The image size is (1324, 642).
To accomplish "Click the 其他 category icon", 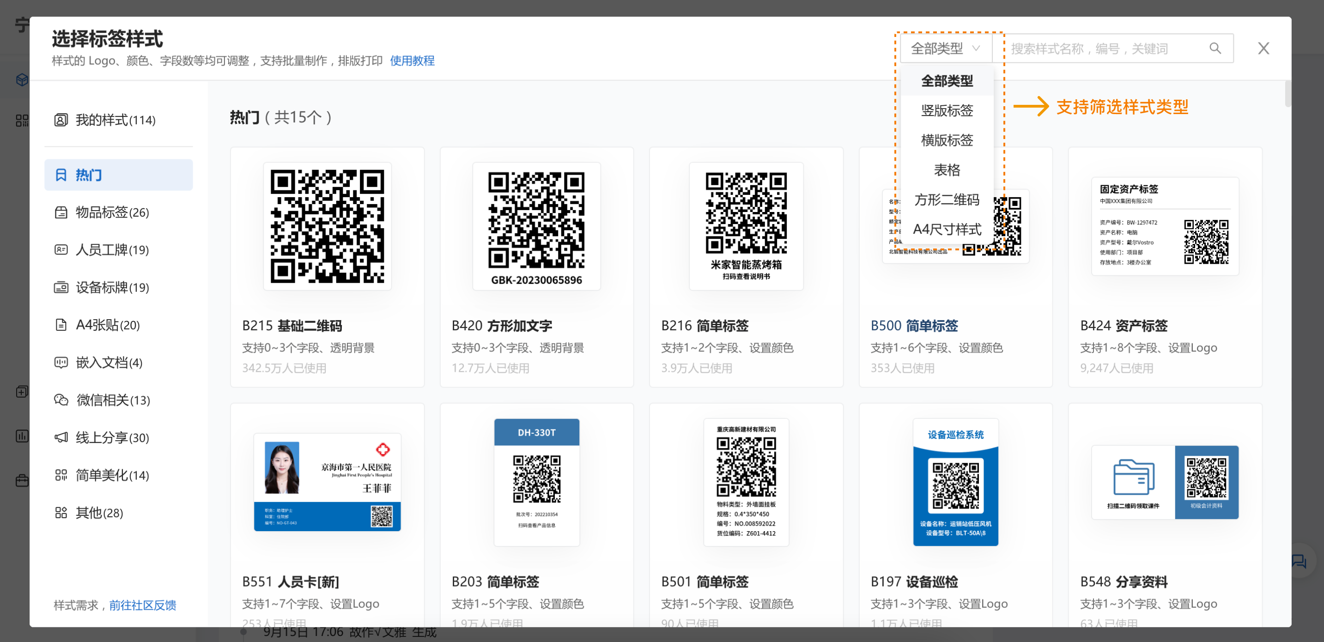I will coord(61,513).
